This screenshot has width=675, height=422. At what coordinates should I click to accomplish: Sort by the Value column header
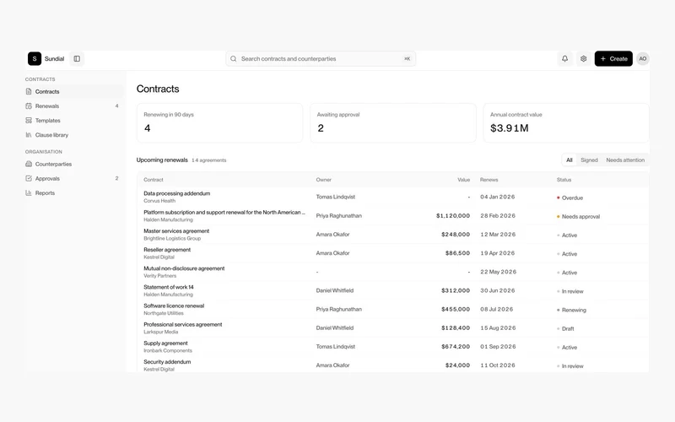[463, 180]
